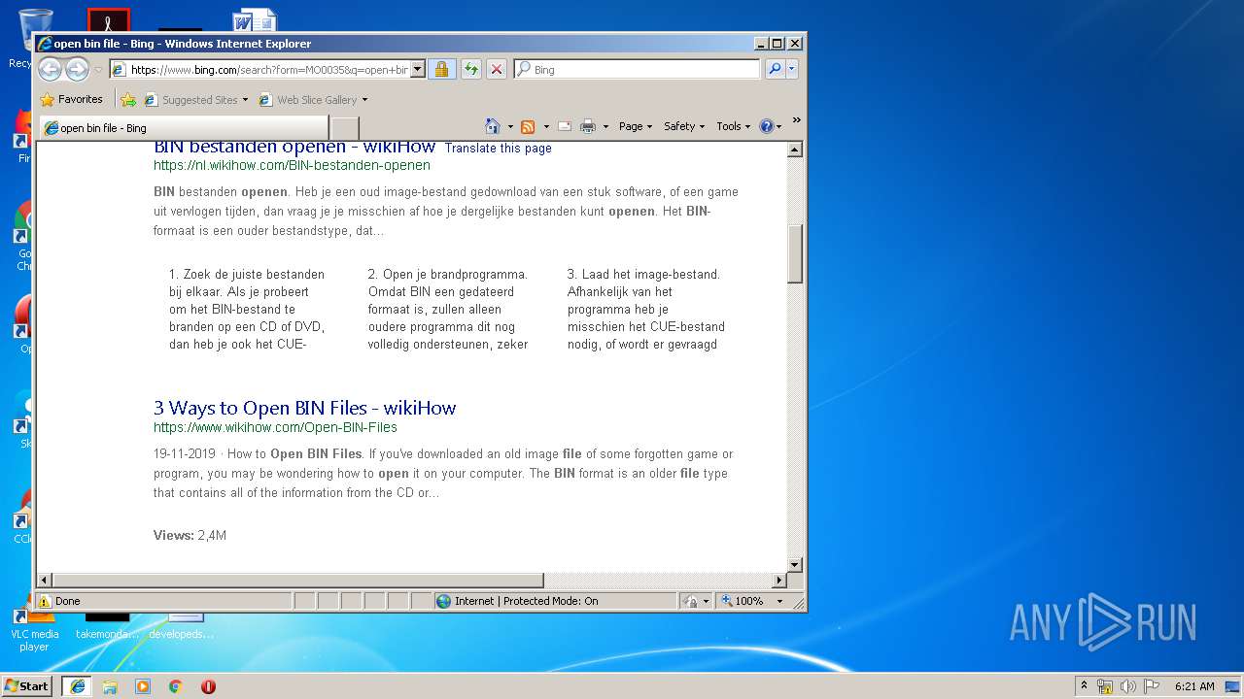Screen dimensions: 1244x699
Task: Select the 'developeds...' desktop file
Action: [181, 626]
